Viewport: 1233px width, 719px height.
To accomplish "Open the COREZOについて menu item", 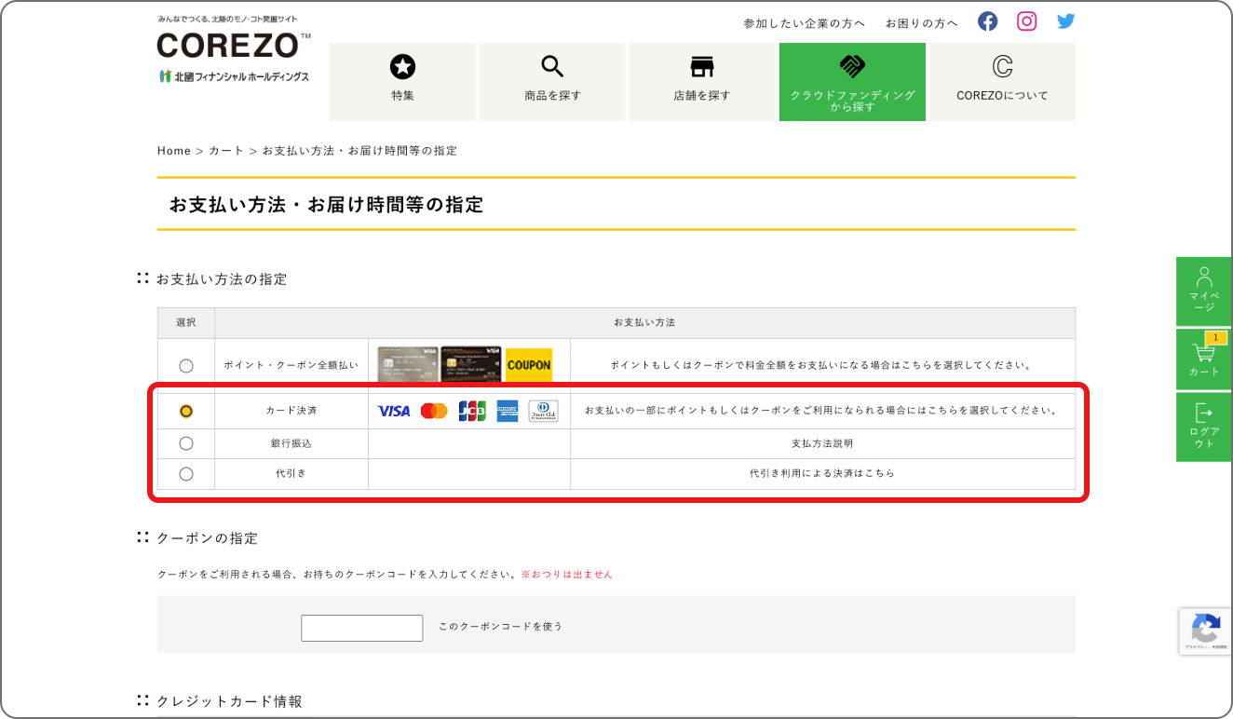I will click(x=1002, y=82).
